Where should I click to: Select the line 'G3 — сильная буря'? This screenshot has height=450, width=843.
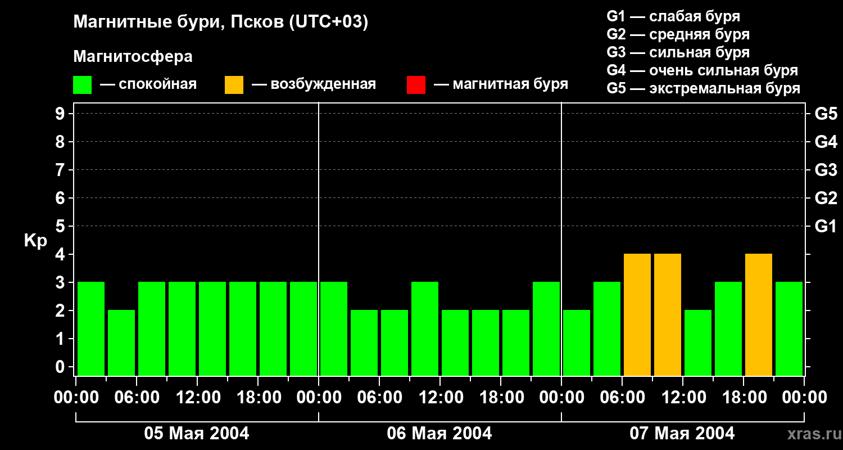678,52
